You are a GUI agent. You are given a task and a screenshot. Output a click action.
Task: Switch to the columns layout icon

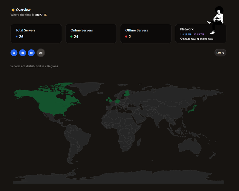point(31,53)
